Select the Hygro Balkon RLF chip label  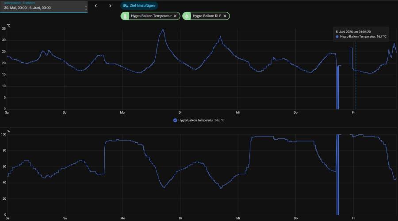click(x=207, y=16)
